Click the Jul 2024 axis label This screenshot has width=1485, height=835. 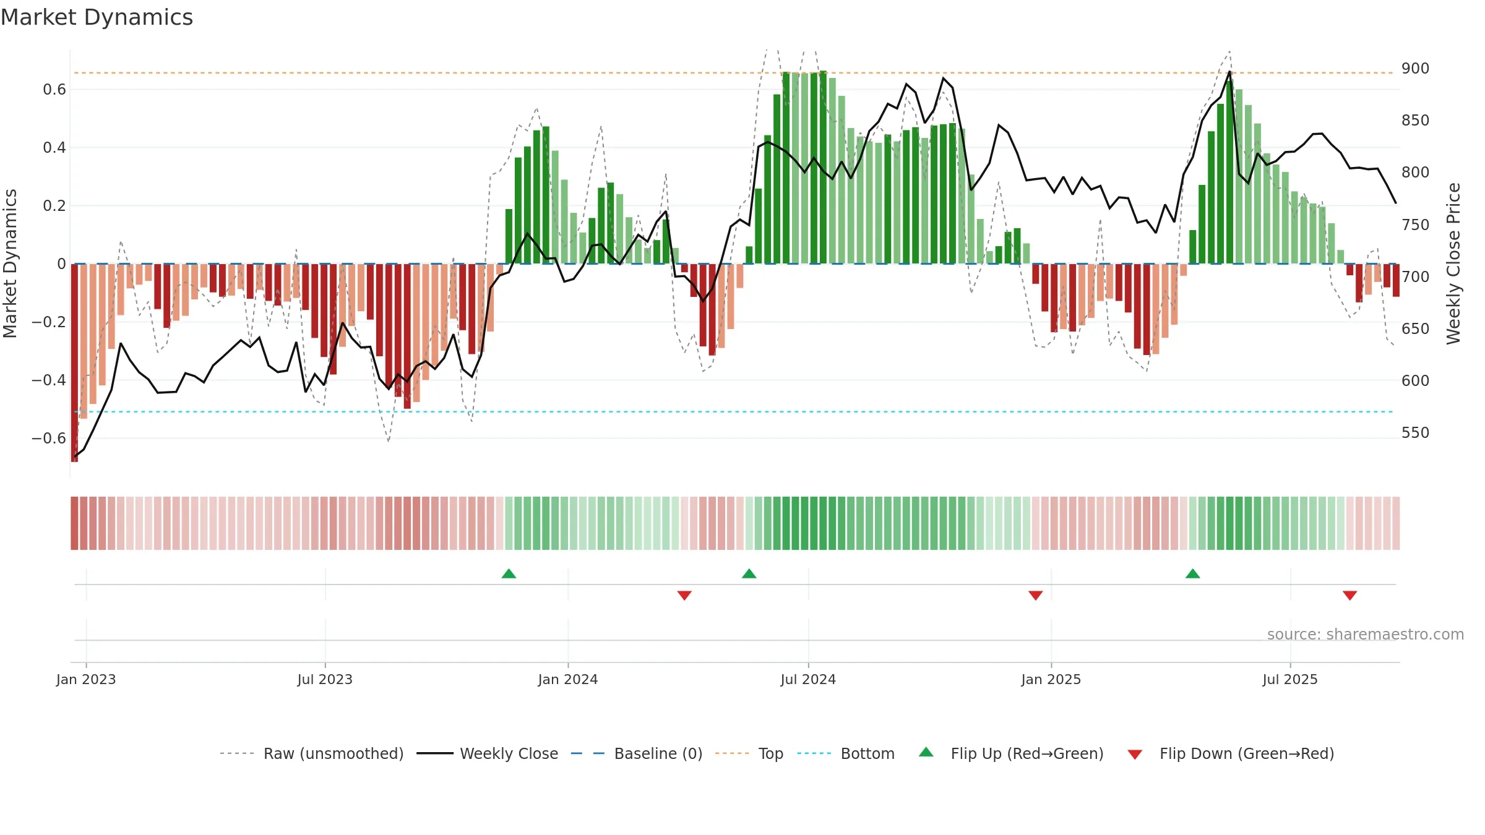(808, 679)
